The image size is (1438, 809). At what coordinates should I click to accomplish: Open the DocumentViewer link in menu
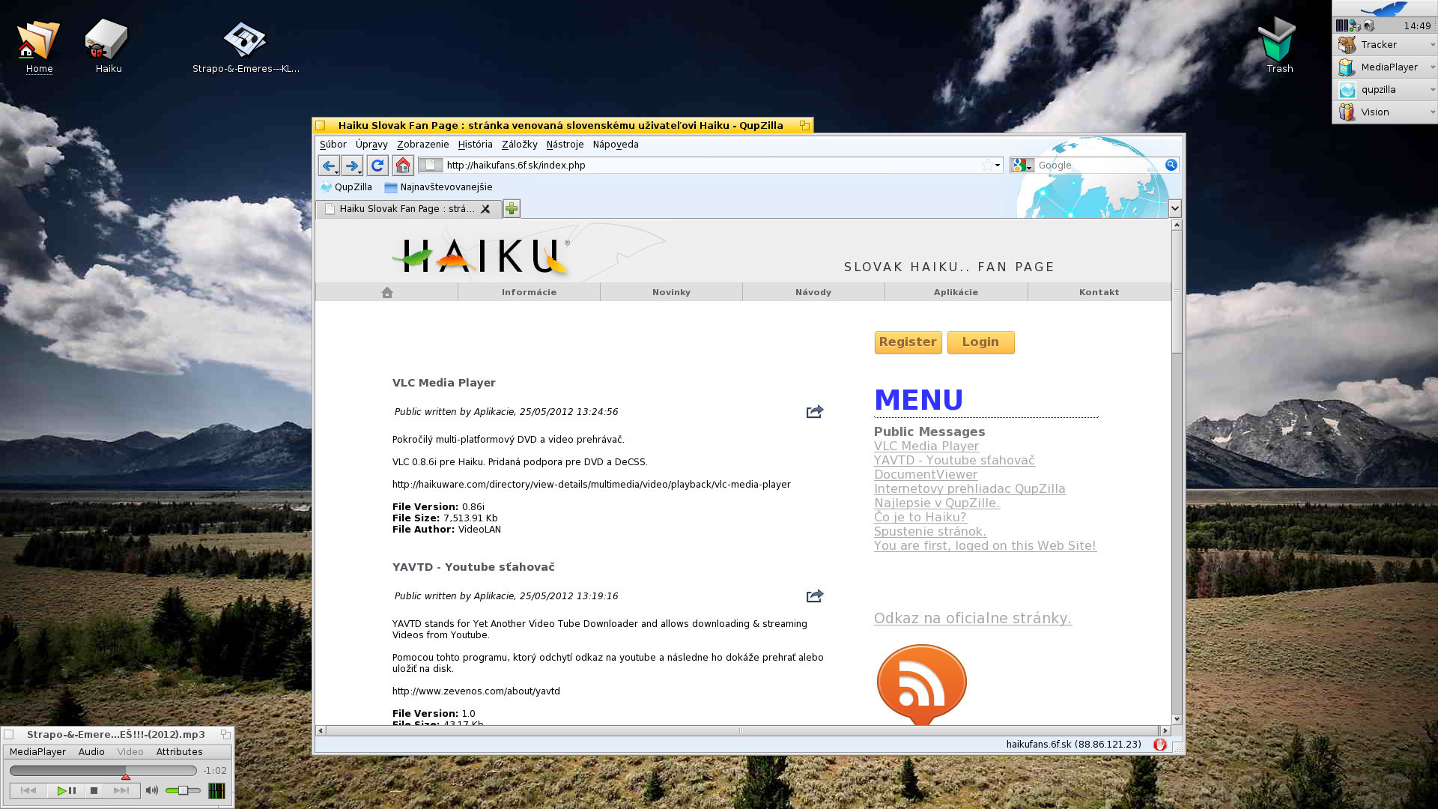[x=926, y=475]
